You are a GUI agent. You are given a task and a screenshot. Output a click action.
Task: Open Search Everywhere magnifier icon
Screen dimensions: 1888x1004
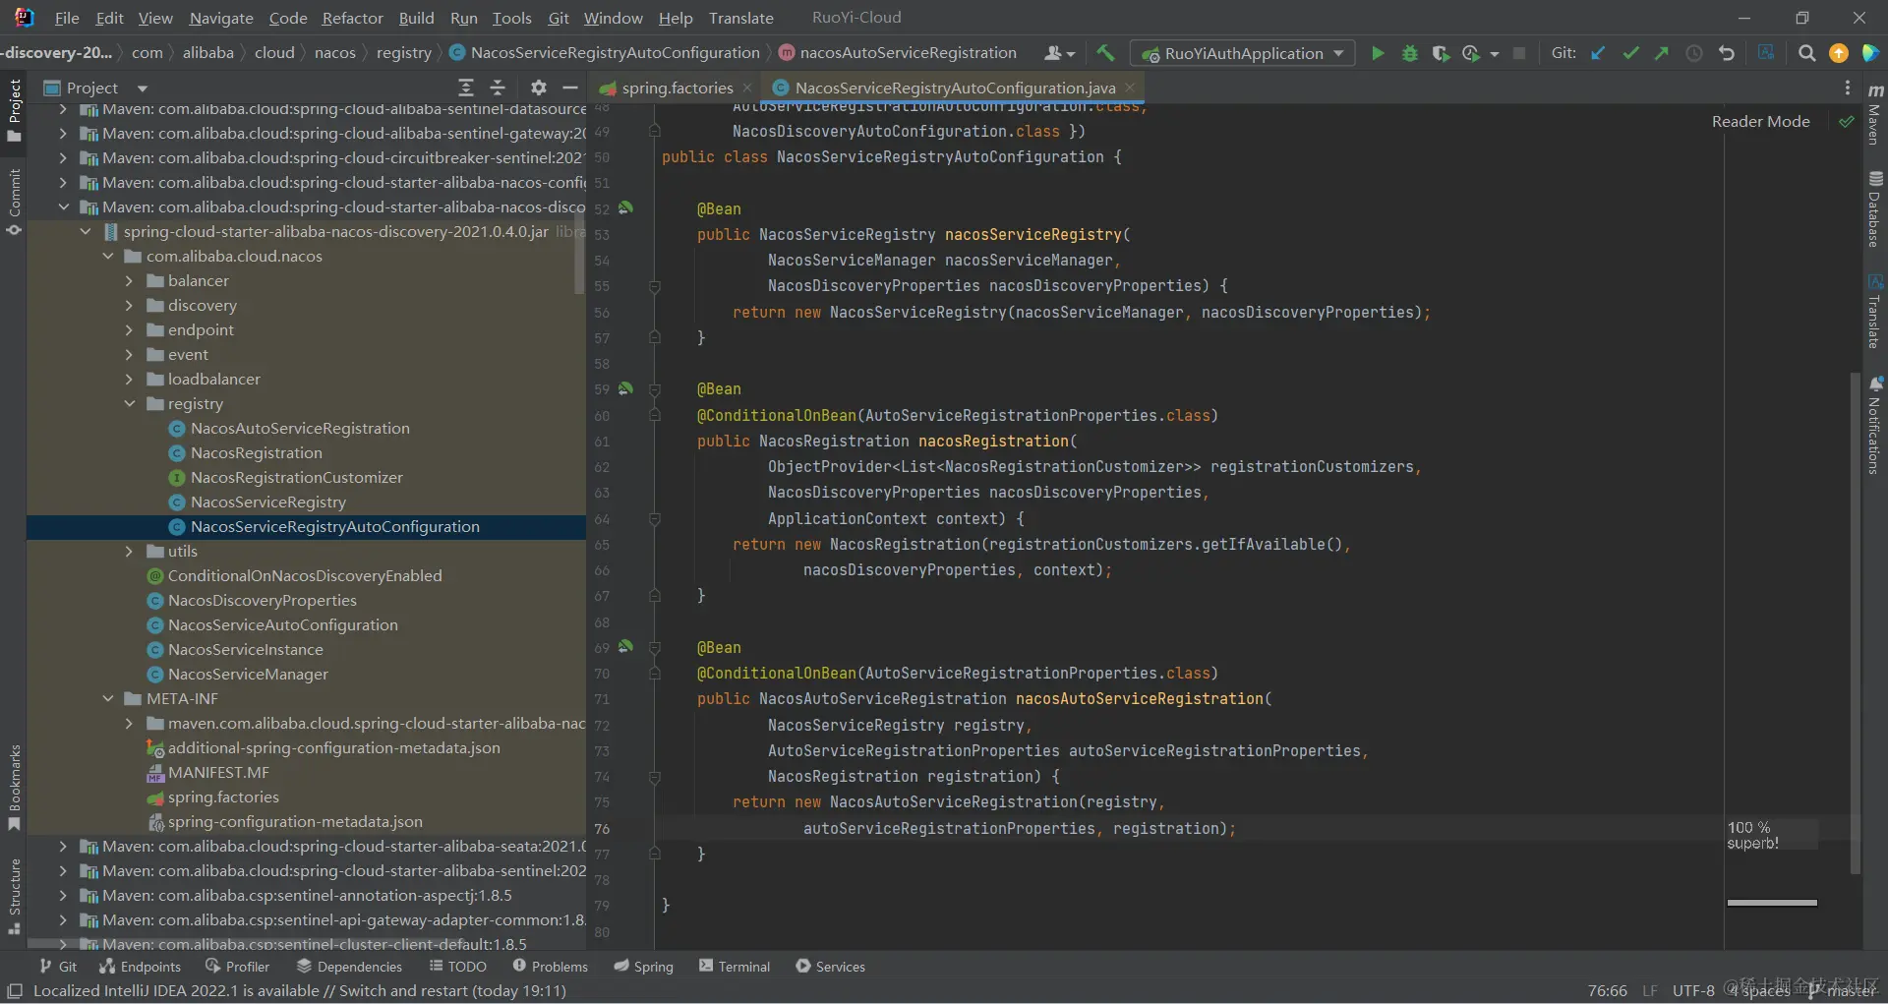pos(1806,53)
